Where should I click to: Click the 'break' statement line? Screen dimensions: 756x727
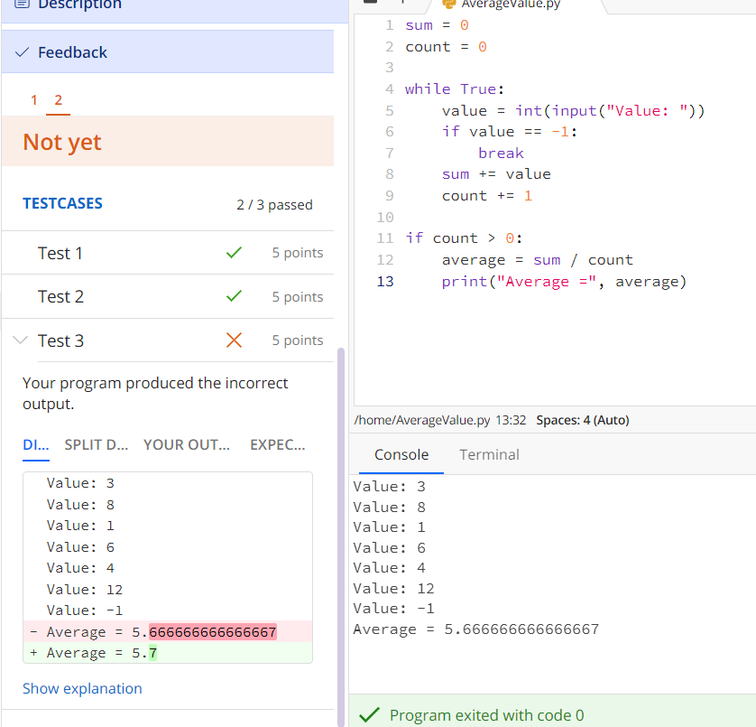(x=501, y=153)
